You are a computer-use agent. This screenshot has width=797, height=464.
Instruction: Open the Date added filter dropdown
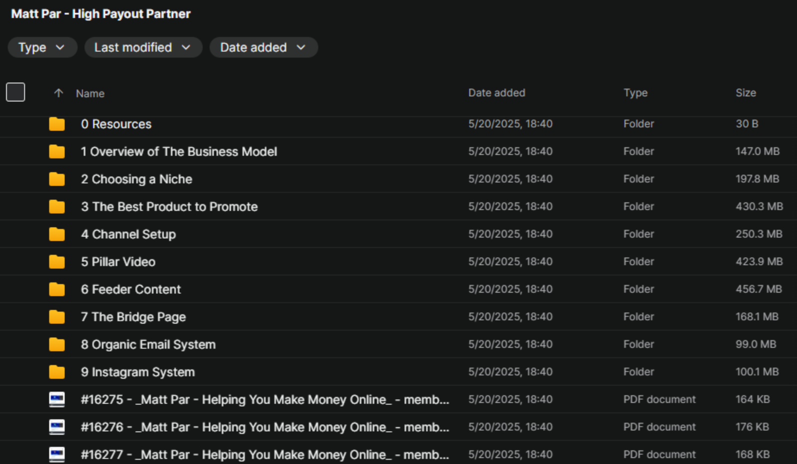pyautogui.click(x=263, y=47)
